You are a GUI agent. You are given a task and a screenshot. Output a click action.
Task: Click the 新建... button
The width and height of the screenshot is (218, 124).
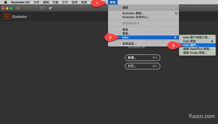143,58
